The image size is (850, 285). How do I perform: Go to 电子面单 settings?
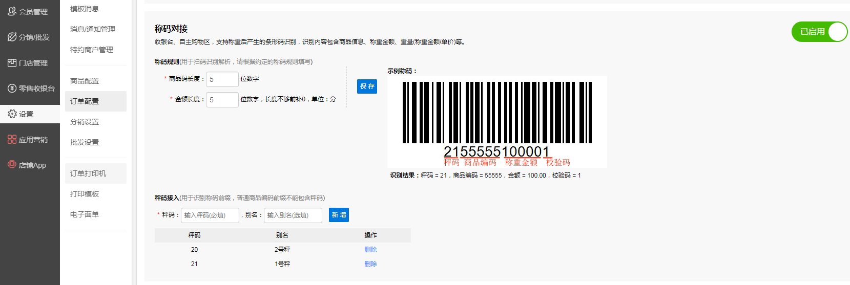(x=85, y=214)
